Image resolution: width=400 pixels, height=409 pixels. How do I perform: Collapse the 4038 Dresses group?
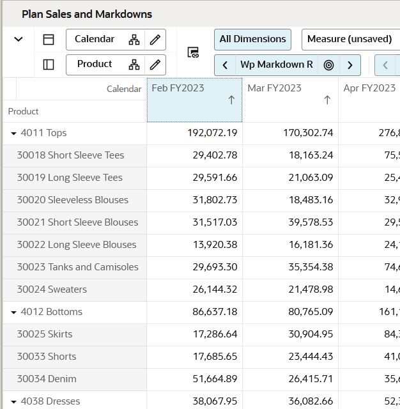(x=13, y=402)
